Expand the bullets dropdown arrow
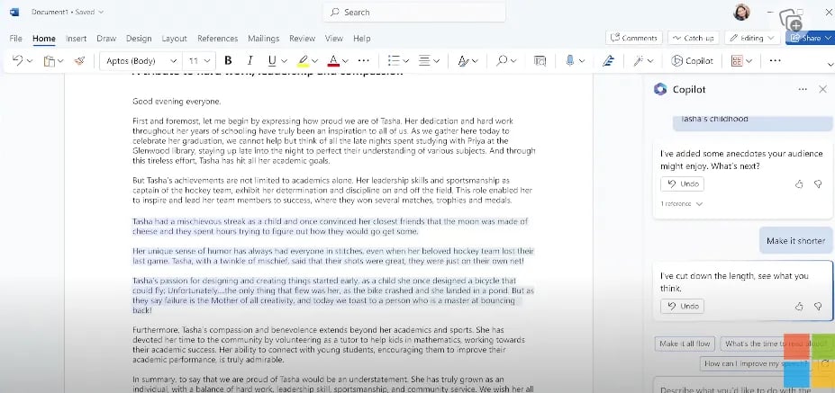This screenshot has height=393, width=835. [x=405, y=61]
